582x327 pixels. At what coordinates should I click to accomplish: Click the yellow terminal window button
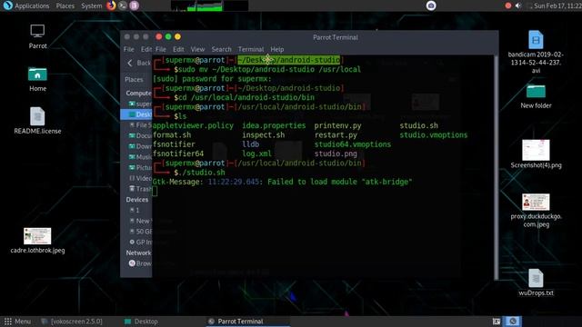click(x=177, y=36)
